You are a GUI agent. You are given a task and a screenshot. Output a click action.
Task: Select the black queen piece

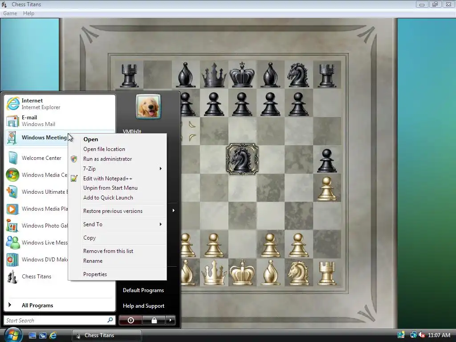coord(214,75)
